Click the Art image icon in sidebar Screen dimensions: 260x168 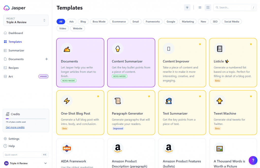click(x=5, y=76)
